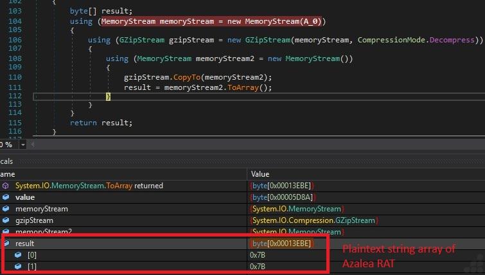485x275 pixels.
Task: Click CompressionMode.Decompress in line 106
Action: point(416,40)
